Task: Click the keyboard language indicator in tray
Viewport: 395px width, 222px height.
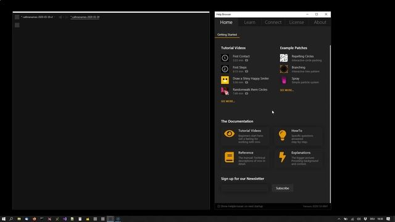Action: pyautogui.click(x=372, y=219)
